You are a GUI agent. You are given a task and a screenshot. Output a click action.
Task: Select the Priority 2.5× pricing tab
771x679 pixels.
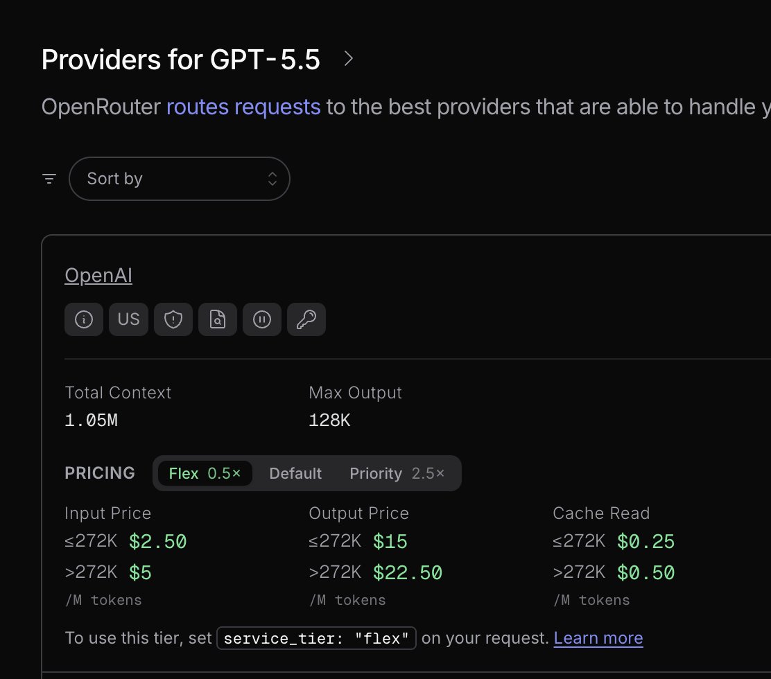tap(397, 473)
